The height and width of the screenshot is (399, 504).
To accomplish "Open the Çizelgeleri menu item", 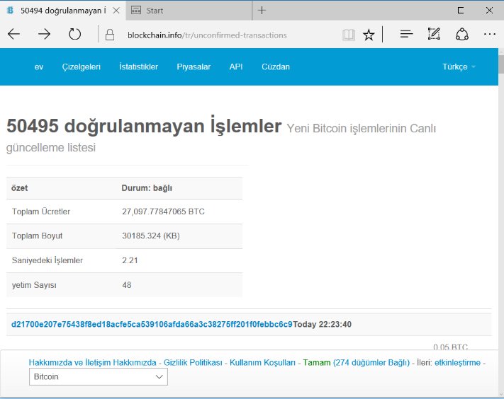I will click(82, 66).
